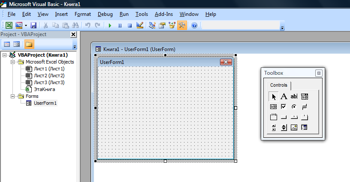Open the Insert menu
350x182 pixels.
[x=61, y=14]
